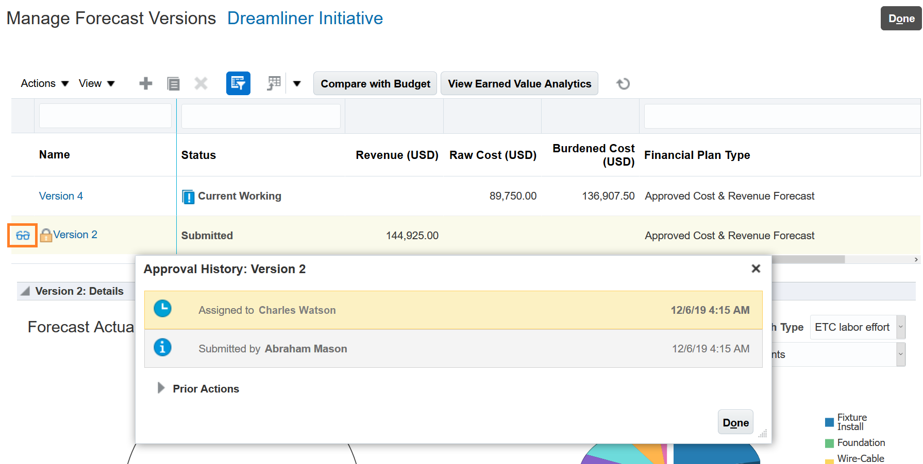Click the Duplicate version icon
This screenshot has height=464, width=923.
(x=173, y=83)
